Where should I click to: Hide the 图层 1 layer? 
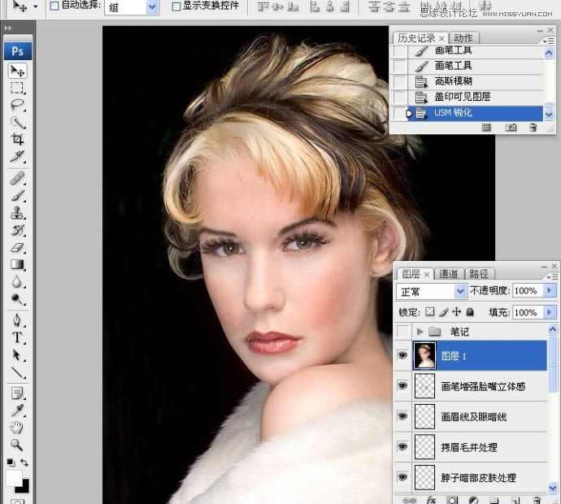[402, 355]
